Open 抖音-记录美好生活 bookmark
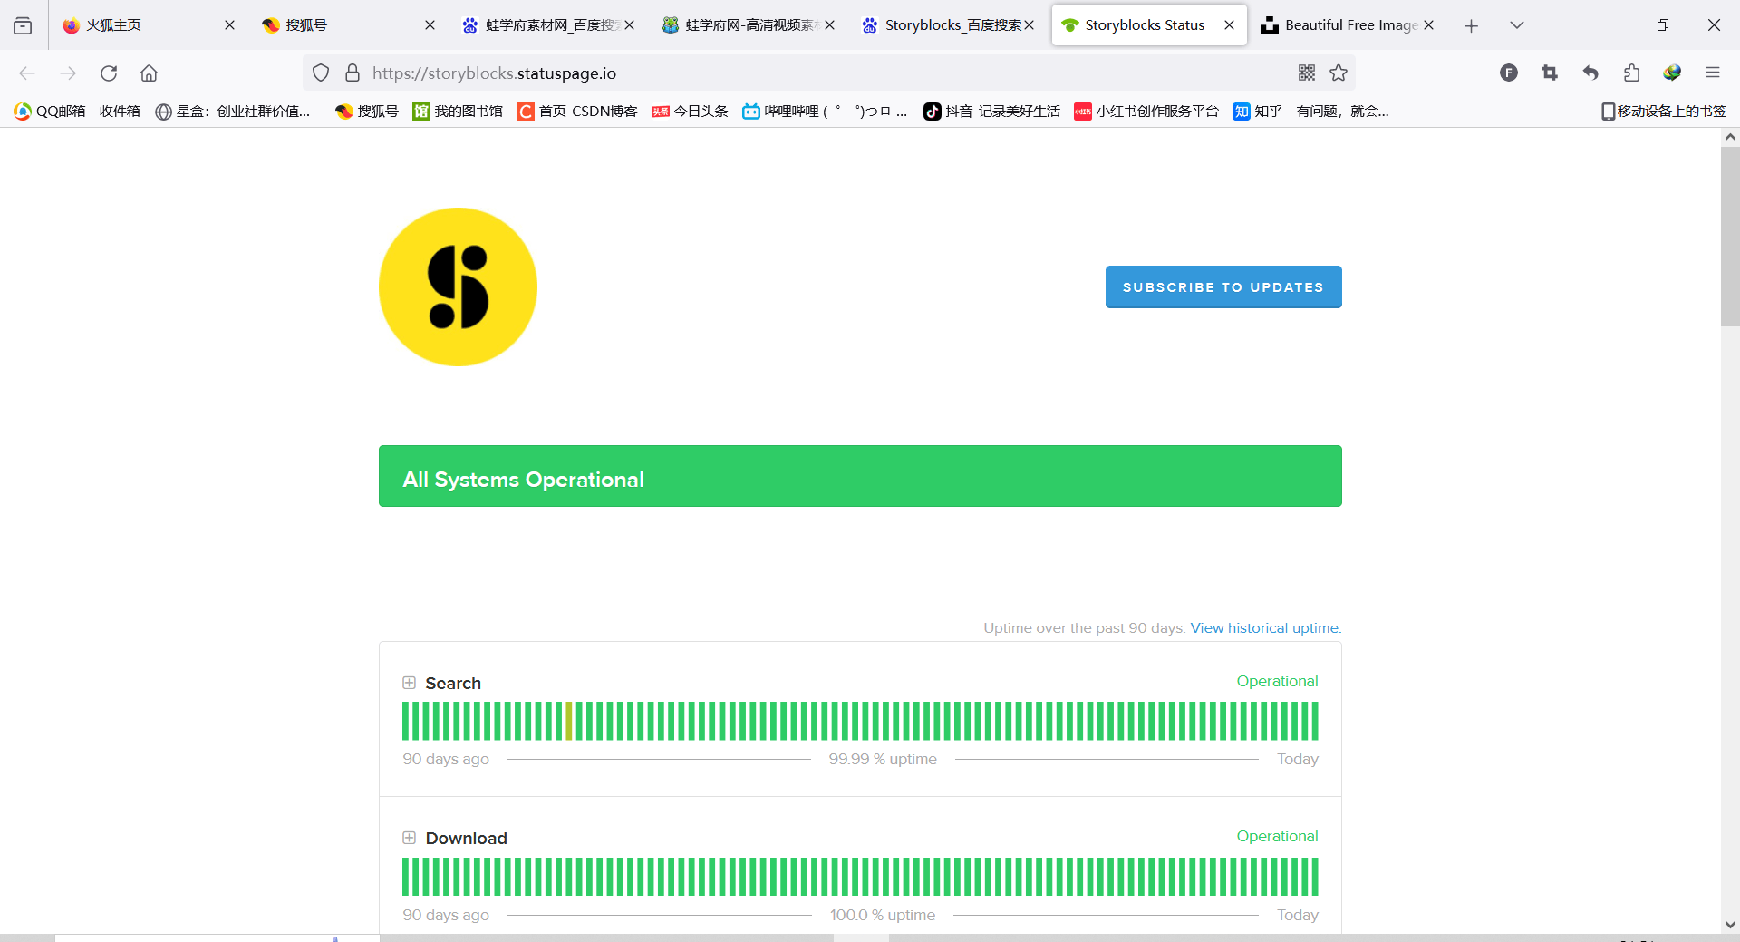This screenshot has height=942, width=1740. pos(991,112)
